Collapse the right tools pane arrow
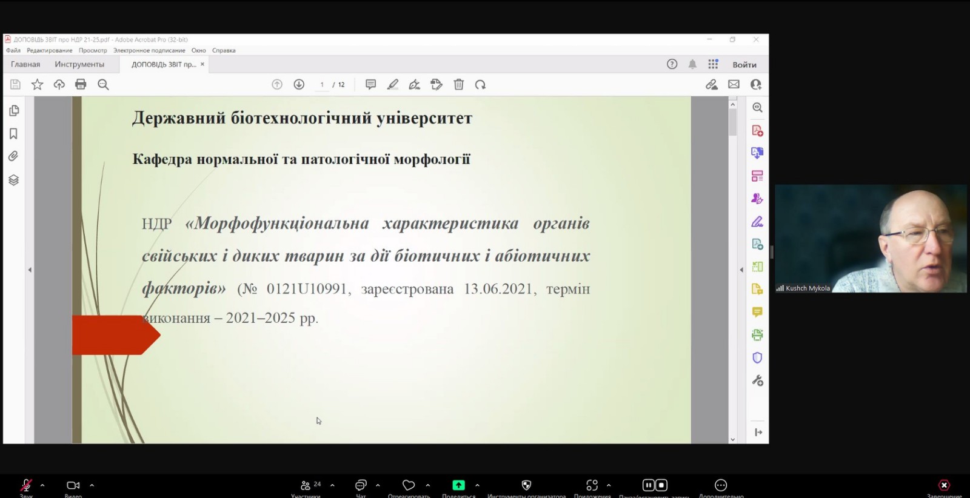Screen dimensions: 970x498 pyautogui.click(x=741, y=270)
